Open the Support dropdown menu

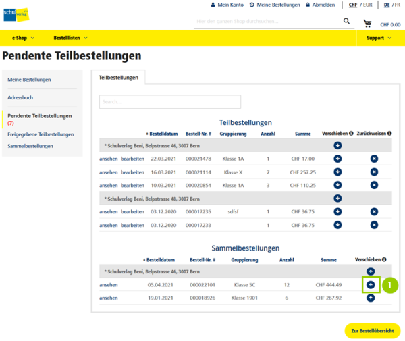pos(379,38)
